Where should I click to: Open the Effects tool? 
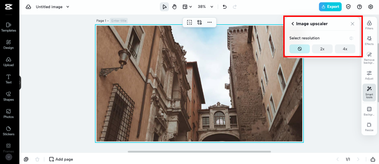coord(369,40)
